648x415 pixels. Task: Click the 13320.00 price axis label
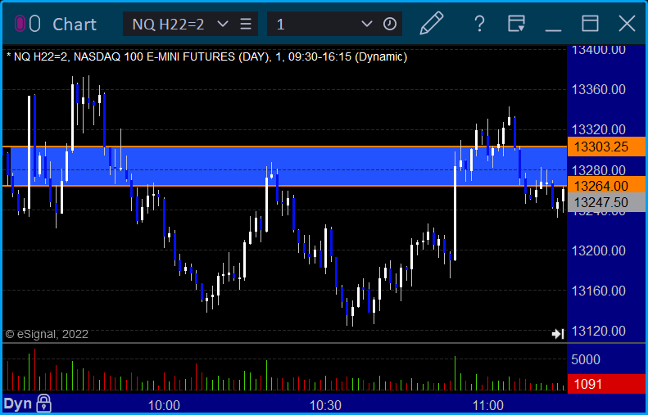[598, 129]
